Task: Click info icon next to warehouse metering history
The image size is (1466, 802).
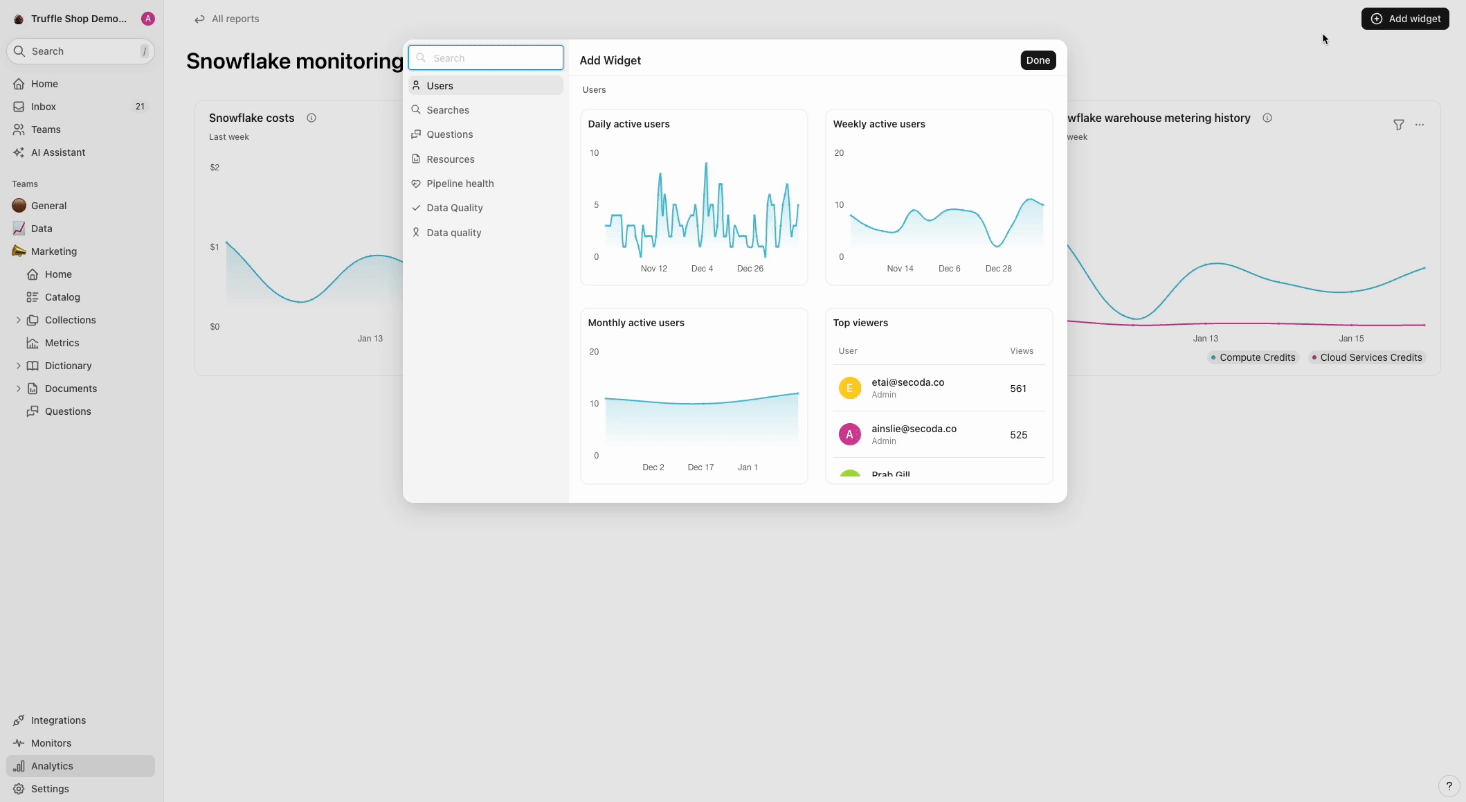Action: click(x=1267, y=118)
